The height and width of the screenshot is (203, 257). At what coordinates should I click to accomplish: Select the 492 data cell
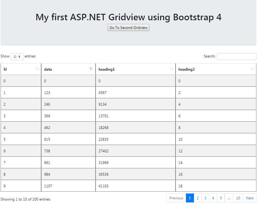(68, 127)
